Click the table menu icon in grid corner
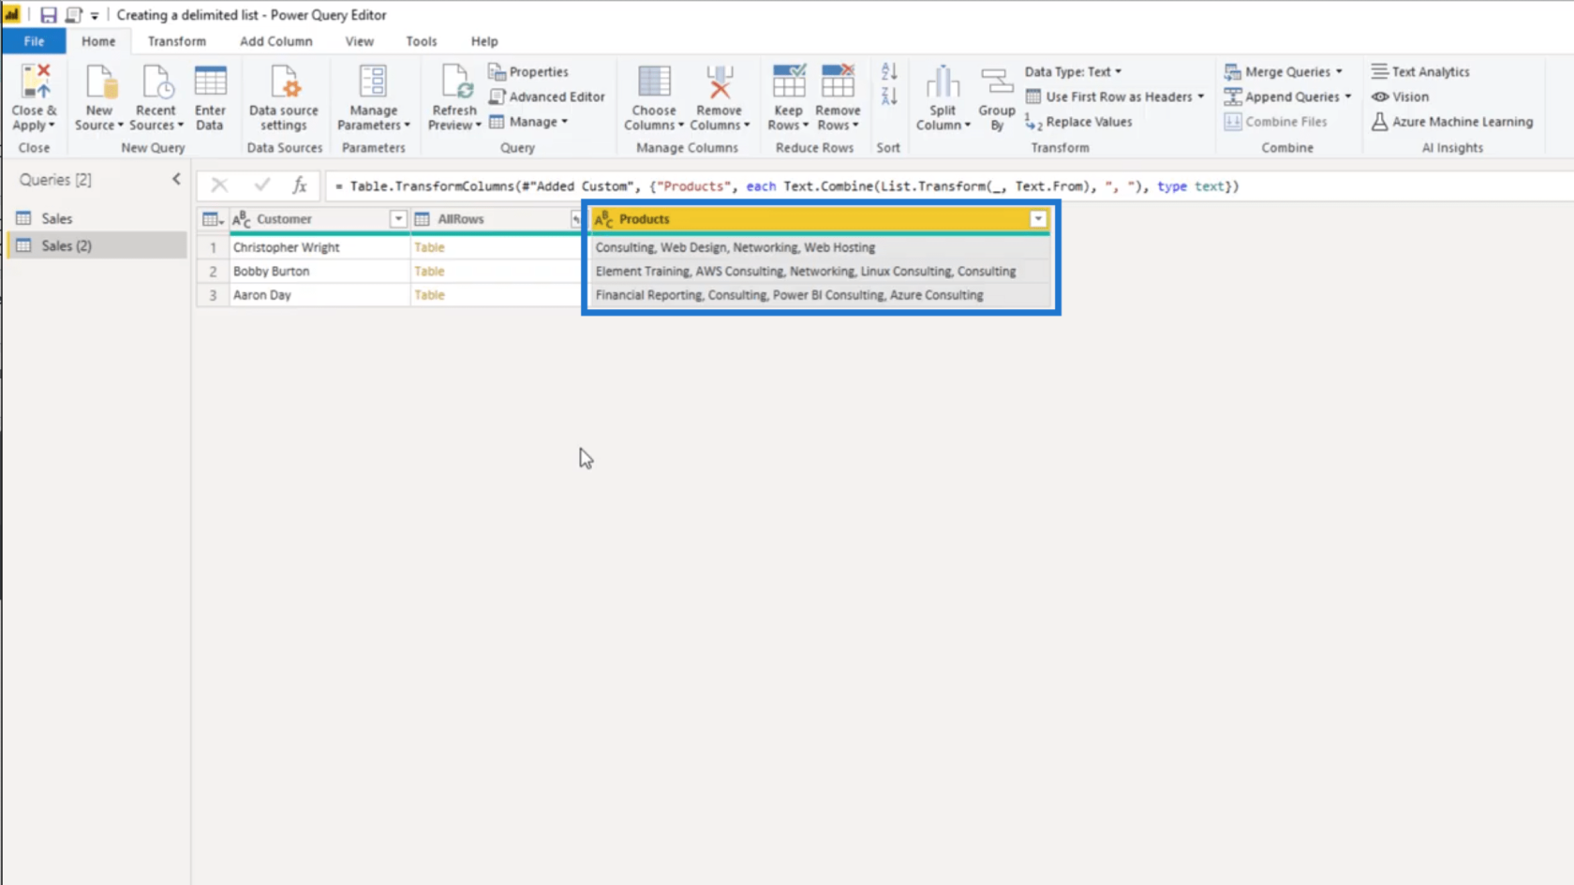This screenshot has height=885, width=1574. point(213,219)
